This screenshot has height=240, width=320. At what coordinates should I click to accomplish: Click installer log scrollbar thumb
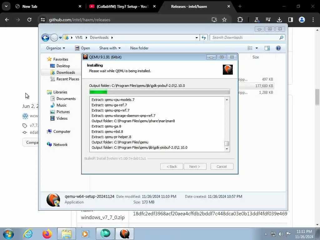[x=227, y=143]
